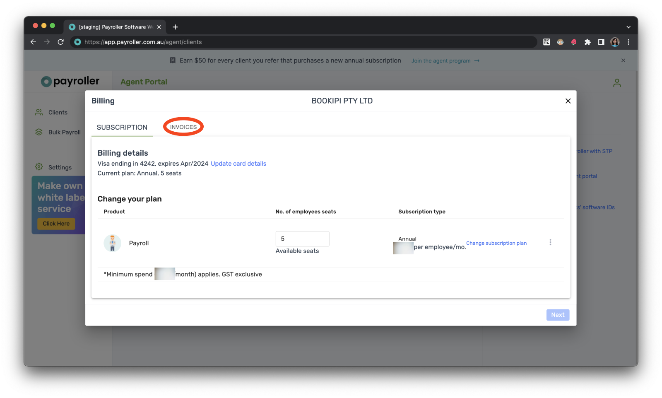
Task: Reload the page with refresh icon
Action: (60, 42)
